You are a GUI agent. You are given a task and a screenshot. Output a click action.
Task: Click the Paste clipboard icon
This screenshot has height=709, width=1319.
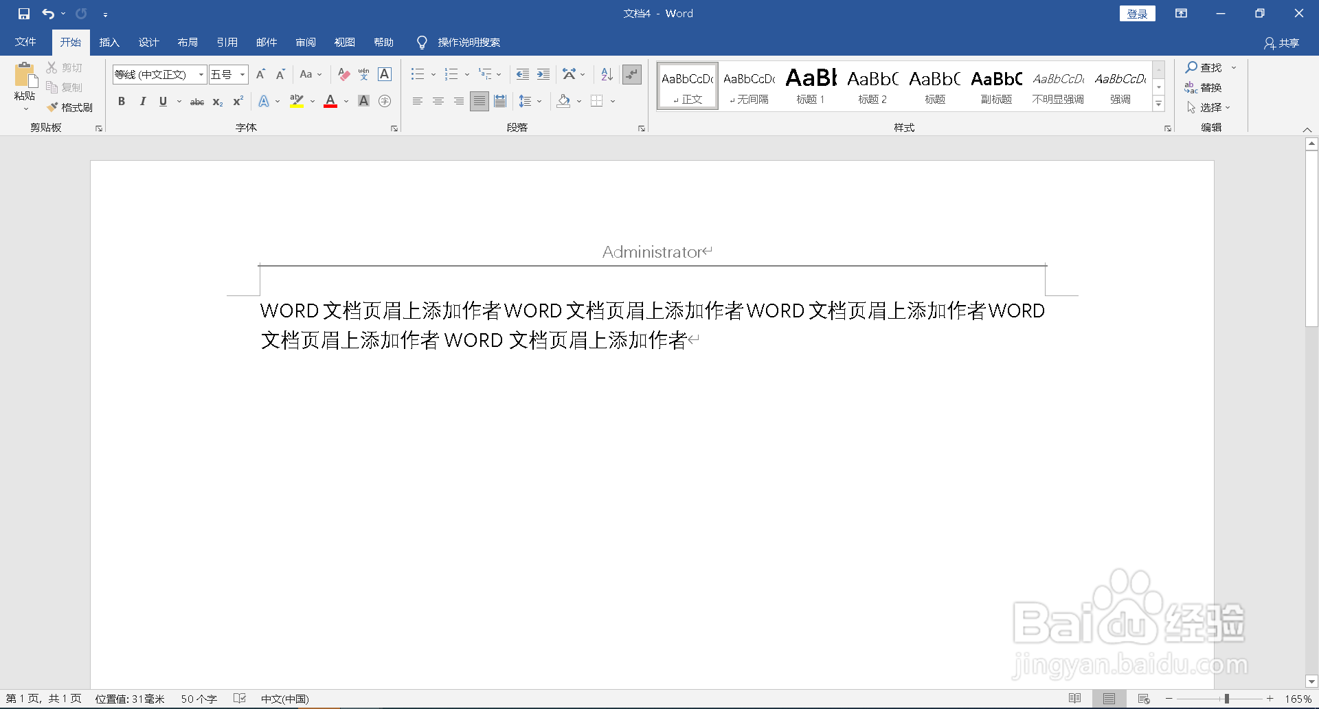(25, 76)
